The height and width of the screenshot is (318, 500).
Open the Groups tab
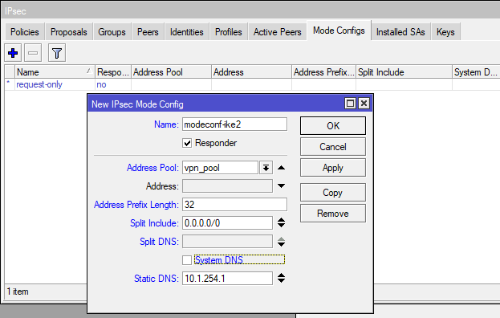click(x=112, y=32)
